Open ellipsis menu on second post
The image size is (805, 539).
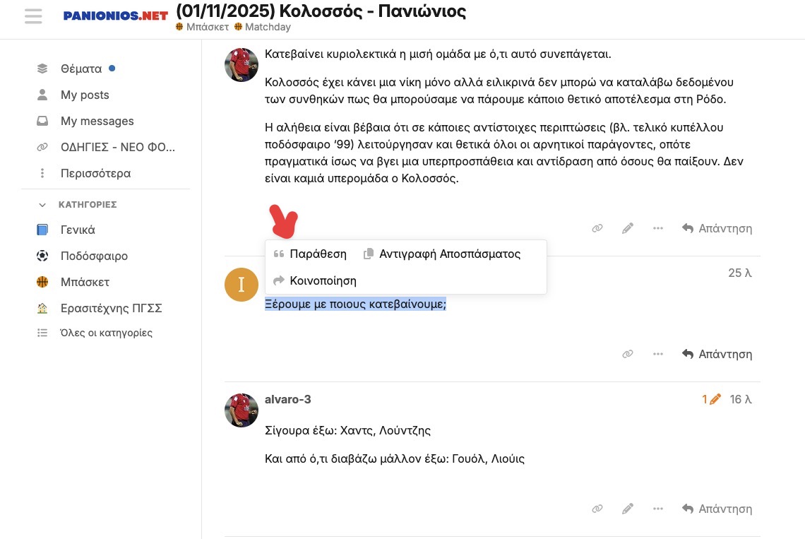657,354
